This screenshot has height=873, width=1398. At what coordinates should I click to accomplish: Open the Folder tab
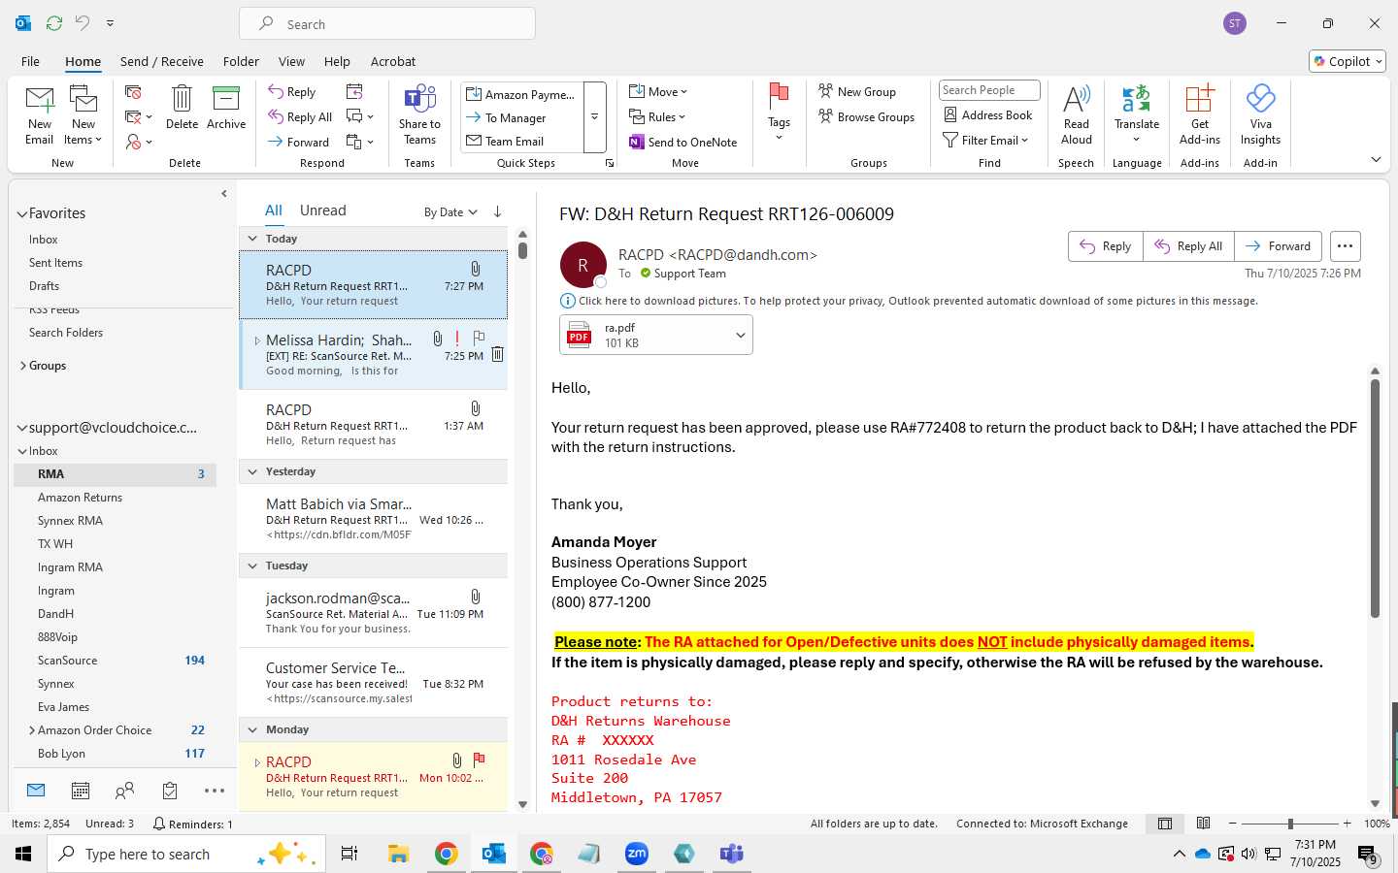241,61
